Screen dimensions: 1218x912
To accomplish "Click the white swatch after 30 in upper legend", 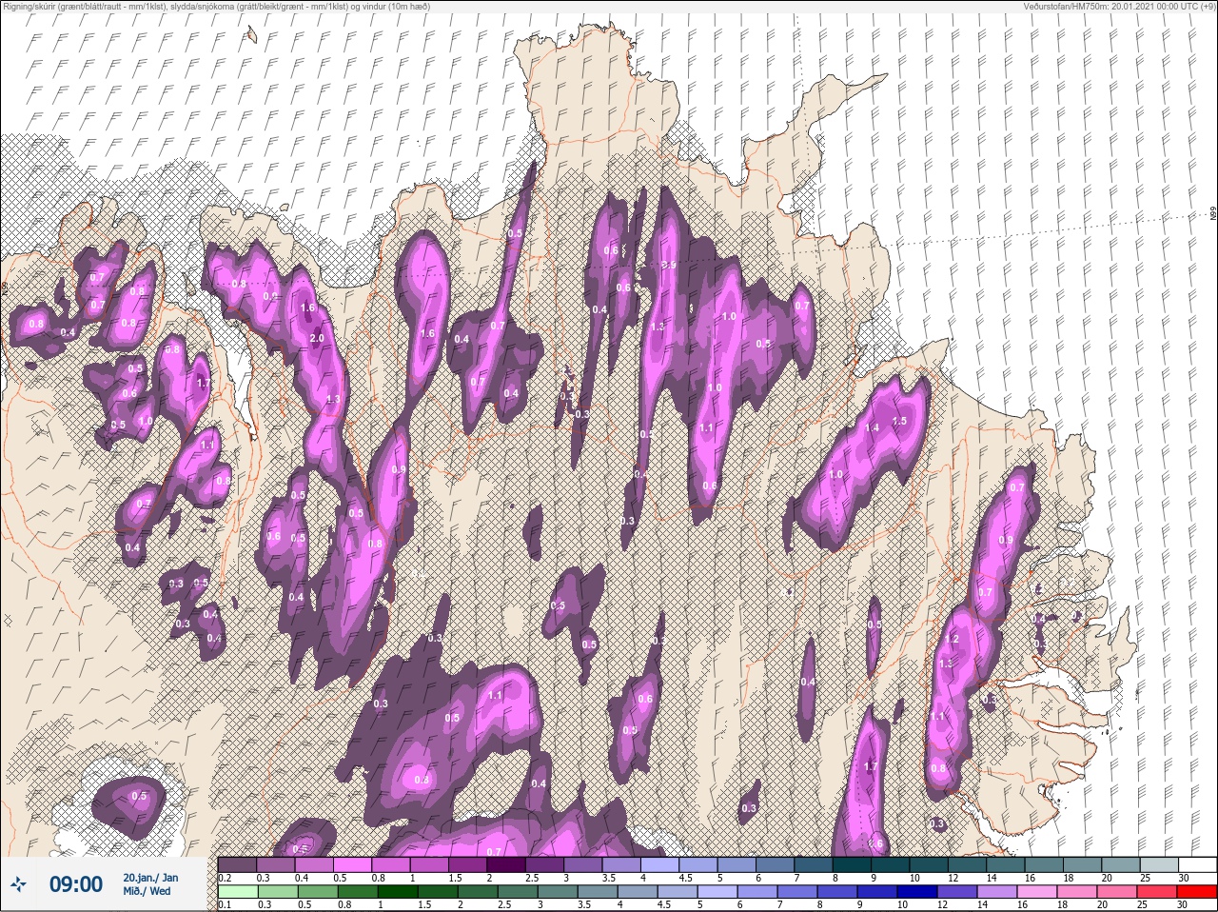I will coord(1198,864).
